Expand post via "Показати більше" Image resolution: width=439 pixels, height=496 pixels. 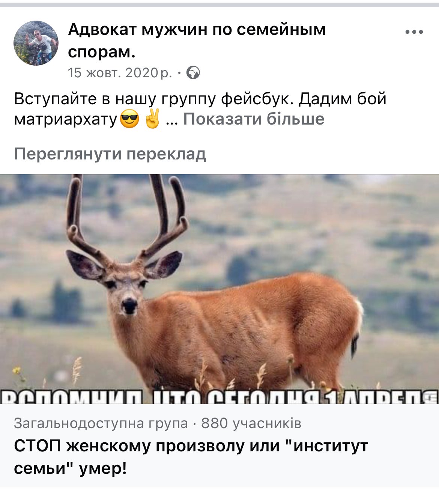point(254,119)
